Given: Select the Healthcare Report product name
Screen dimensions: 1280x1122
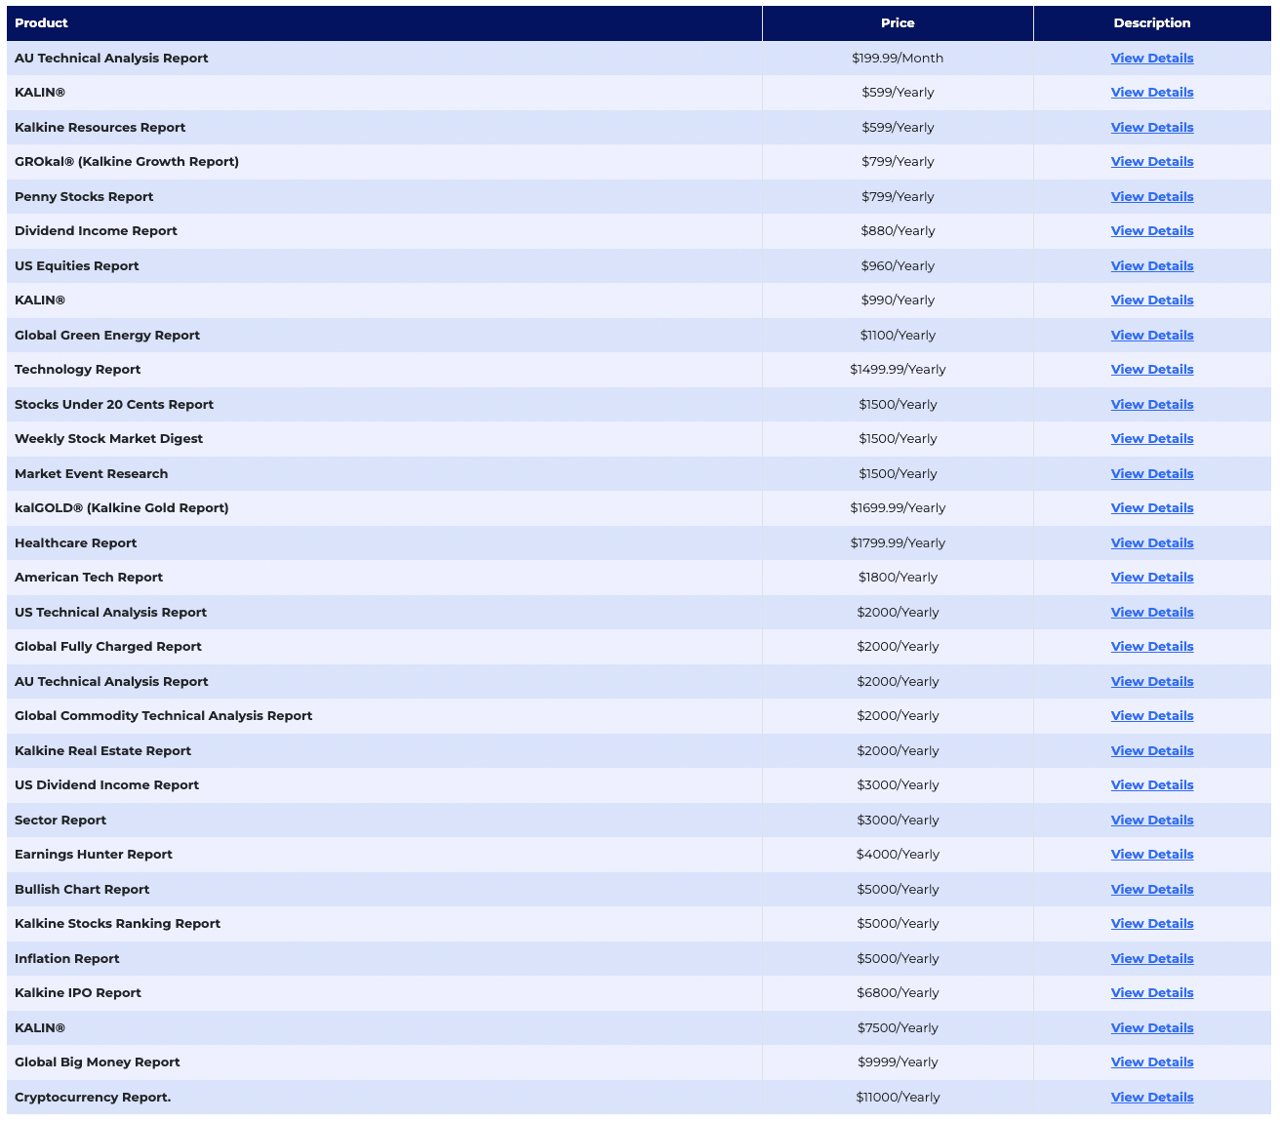Looking at the screenshot, I should point(76,542).
